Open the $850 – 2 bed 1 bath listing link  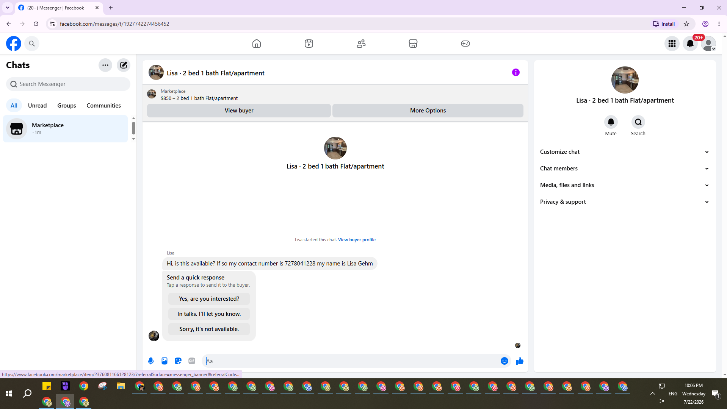199,98
